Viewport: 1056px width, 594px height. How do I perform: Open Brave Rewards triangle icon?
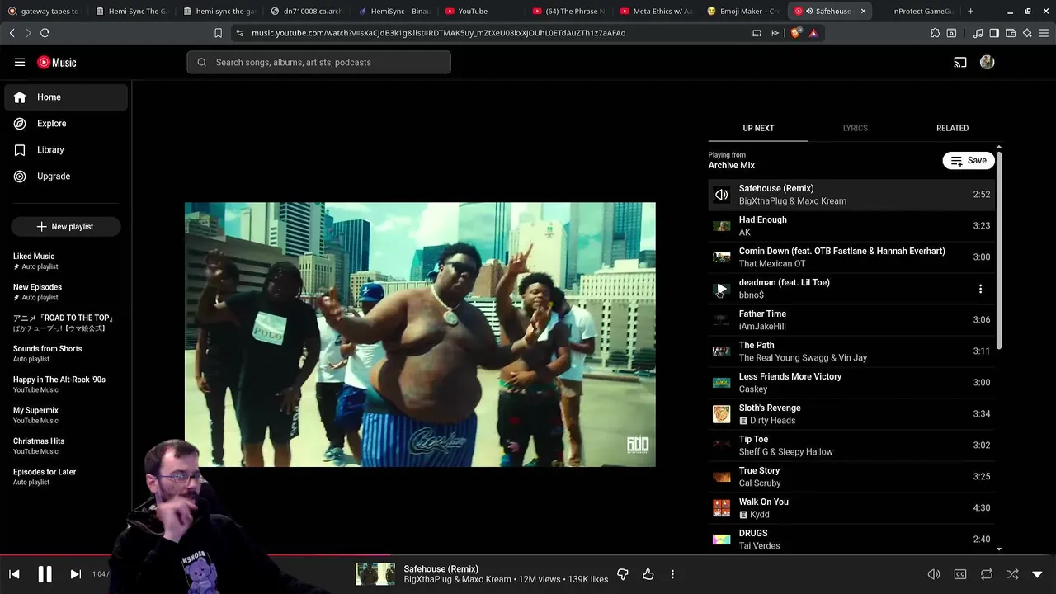click(813, 33)
